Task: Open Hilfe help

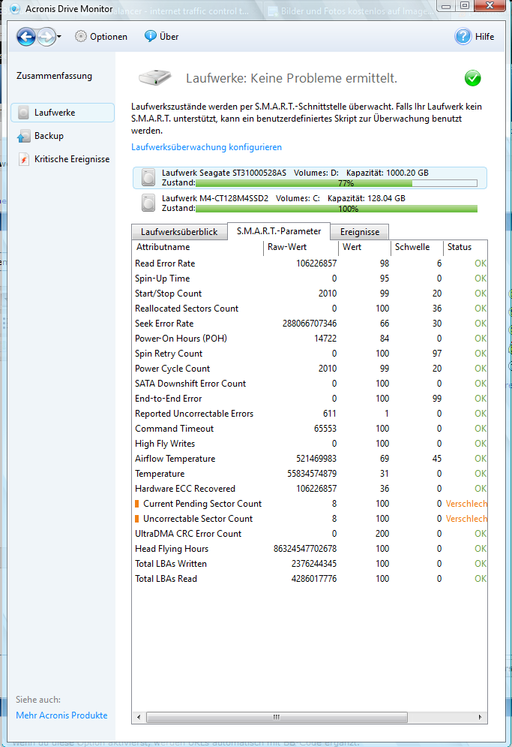Action: click(x=475, y=37)
